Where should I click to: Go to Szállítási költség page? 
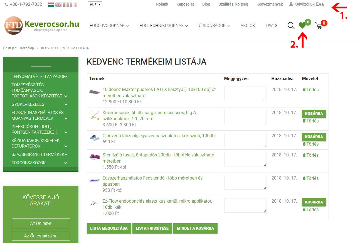pyautogui.click(x=233, y=4)
